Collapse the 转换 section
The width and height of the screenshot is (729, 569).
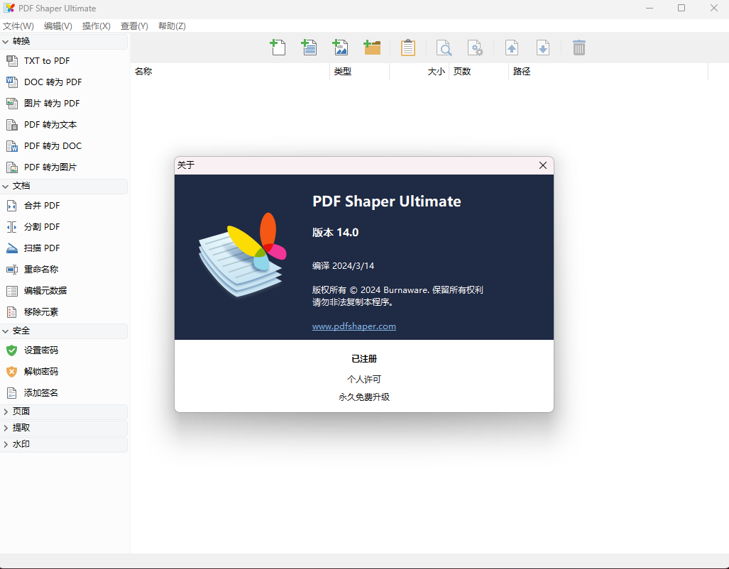[x=64, y=41]
